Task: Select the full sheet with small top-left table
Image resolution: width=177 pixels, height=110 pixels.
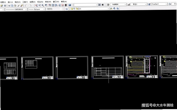Action: point(37,68)
